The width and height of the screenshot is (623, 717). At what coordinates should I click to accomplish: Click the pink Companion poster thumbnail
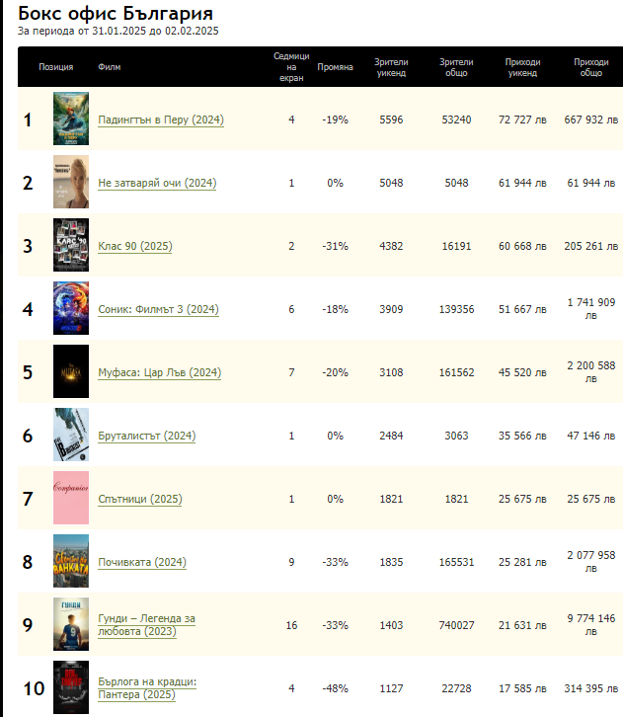[x=71, y=499]
